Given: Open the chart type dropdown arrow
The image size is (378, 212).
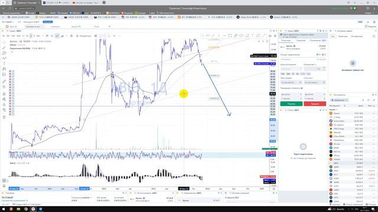Looking at the screenshot, I should point(66,36).
